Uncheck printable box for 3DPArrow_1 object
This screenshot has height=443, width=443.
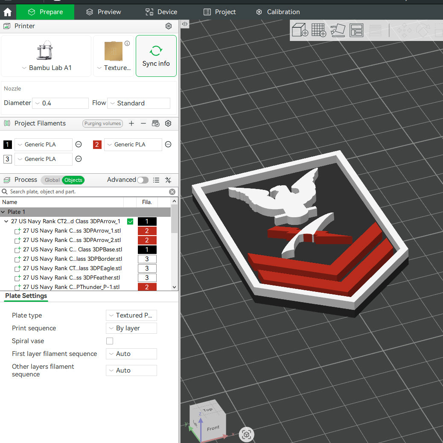point(130,221)
